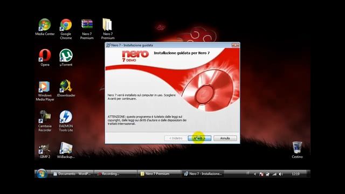Viewport: 345px width, 194px height.
Task: Click the red flagged security tray icon
Action: pos(261,174)
